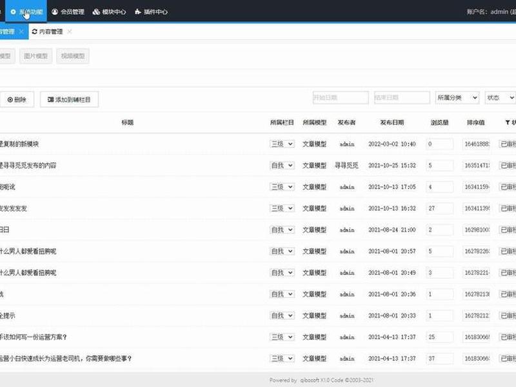Open article titled 发发发发发

click(x=14, y=208)
